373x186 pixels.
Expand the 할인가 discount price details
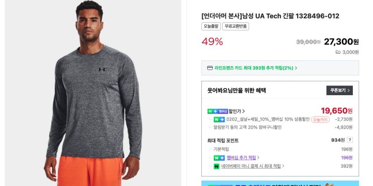point(237,111)
